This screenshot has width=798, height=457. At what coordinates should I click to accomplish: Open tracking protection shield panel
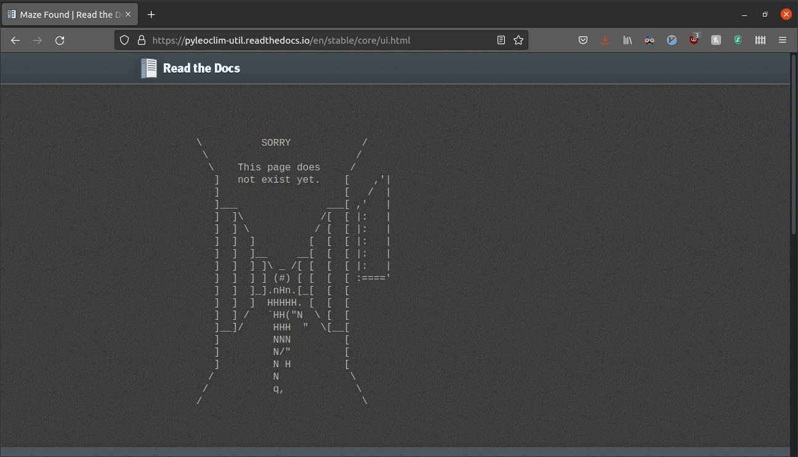click(124, 40)
